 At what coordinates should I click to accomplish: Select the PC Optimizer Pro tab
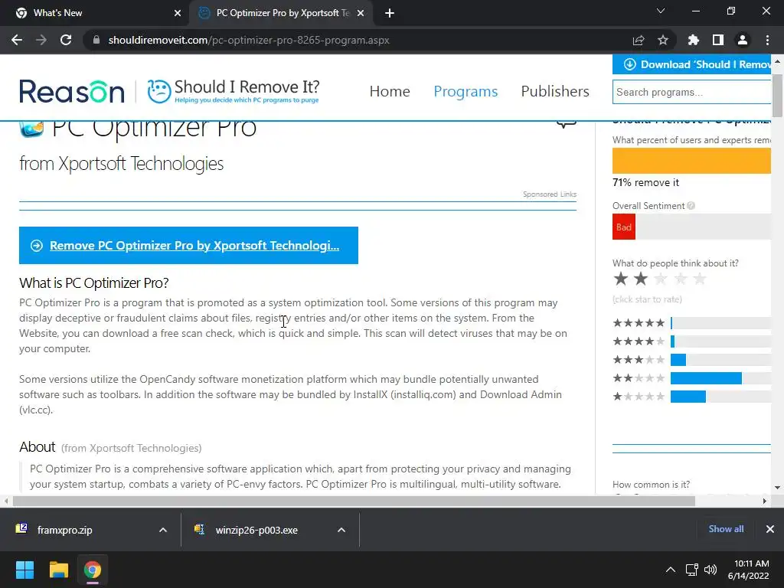[x=282, y=13]
